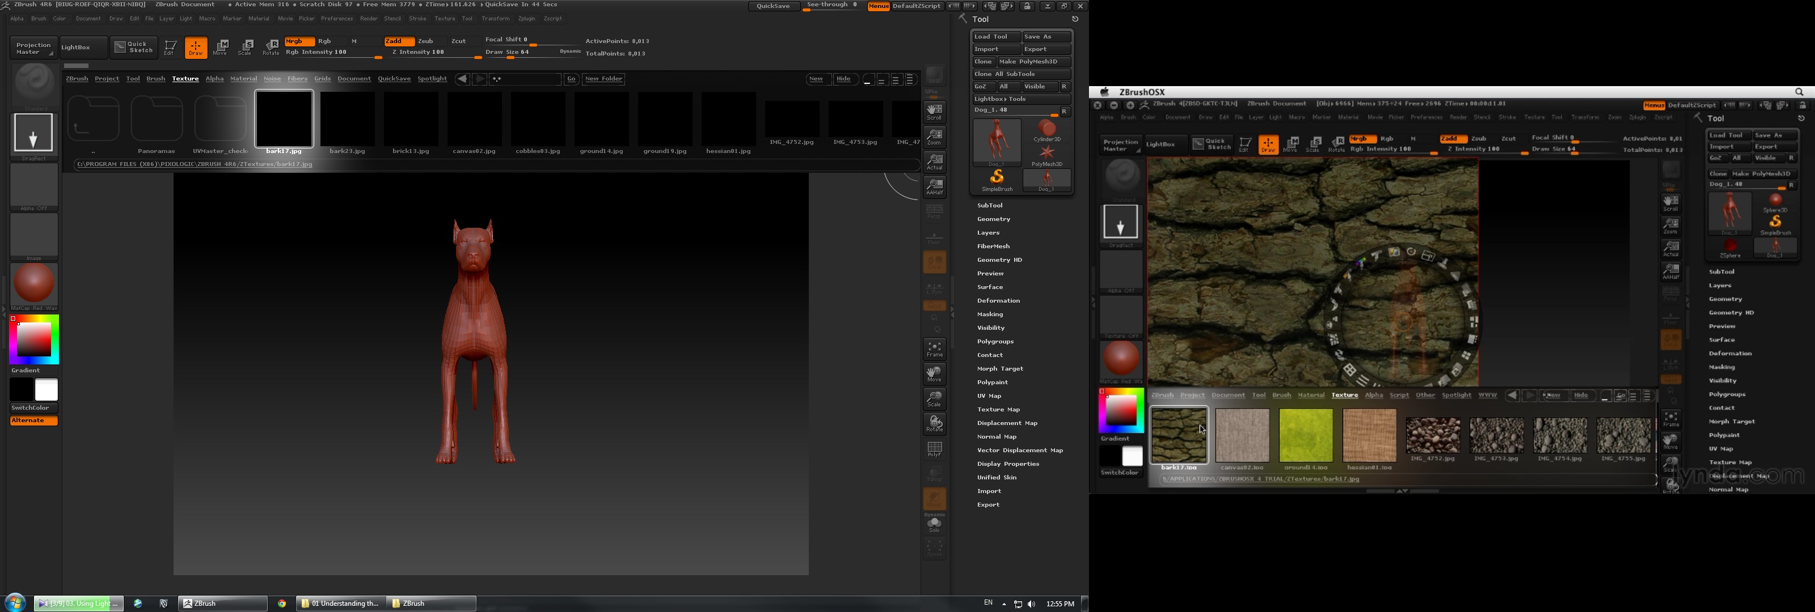Select the PolyMesh3D star tool icon

tap(1047, 153)
